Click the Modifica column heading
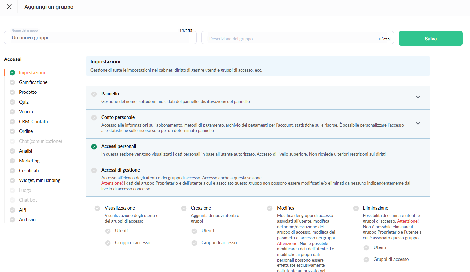470x272 pixels. coord(286,208)
